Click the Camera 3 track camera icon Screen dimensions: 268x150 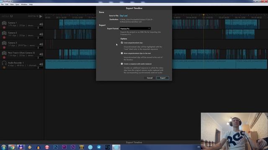click(x=4, y=43)
